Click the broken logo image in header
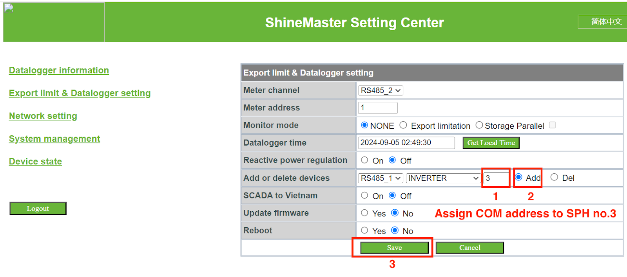The height and width of the screenshot is (277, 627). (x=9, y=8)
